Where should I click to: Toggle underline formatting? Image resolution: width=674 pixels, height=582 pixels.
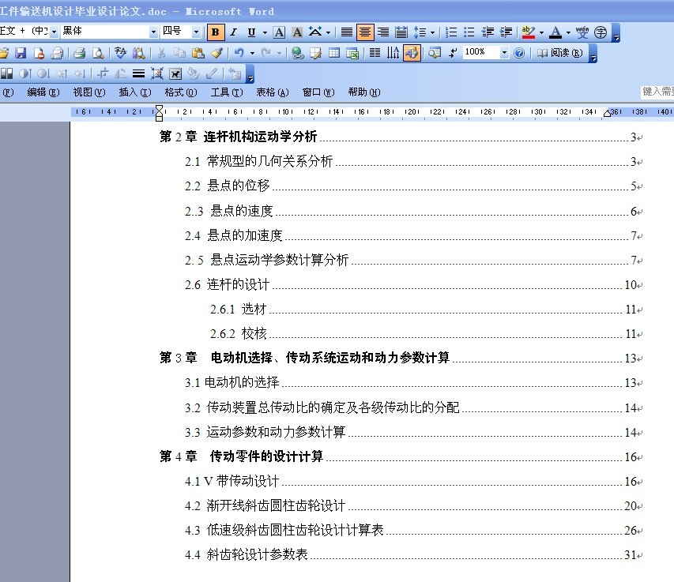[x=251, y=32]
